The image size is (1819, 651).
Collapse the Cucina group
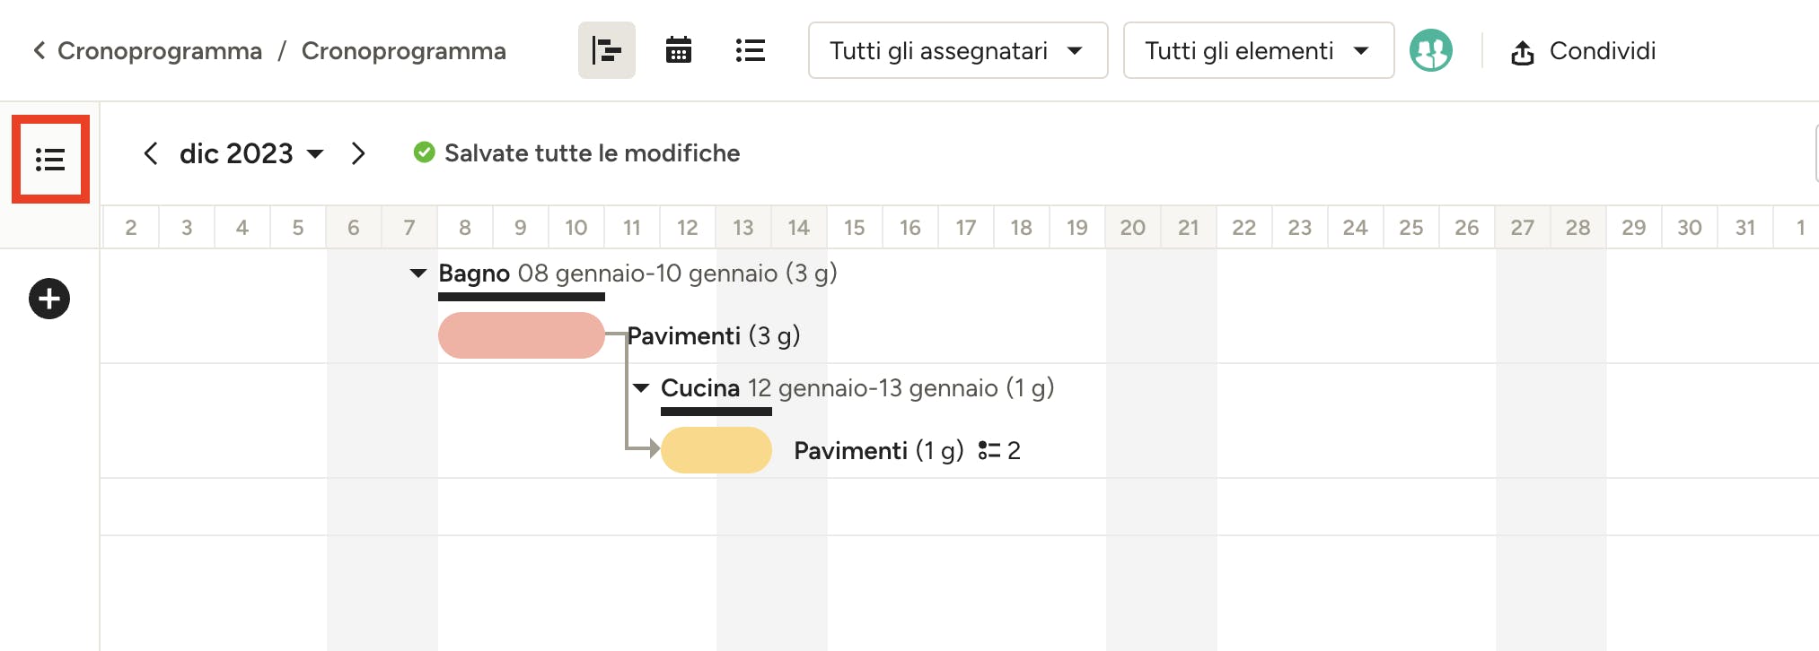coord(641,388)
